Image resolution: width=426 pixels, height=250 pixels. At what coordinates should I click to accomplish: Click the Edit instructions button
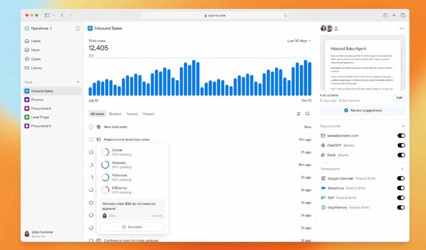(x=399, y=98)
